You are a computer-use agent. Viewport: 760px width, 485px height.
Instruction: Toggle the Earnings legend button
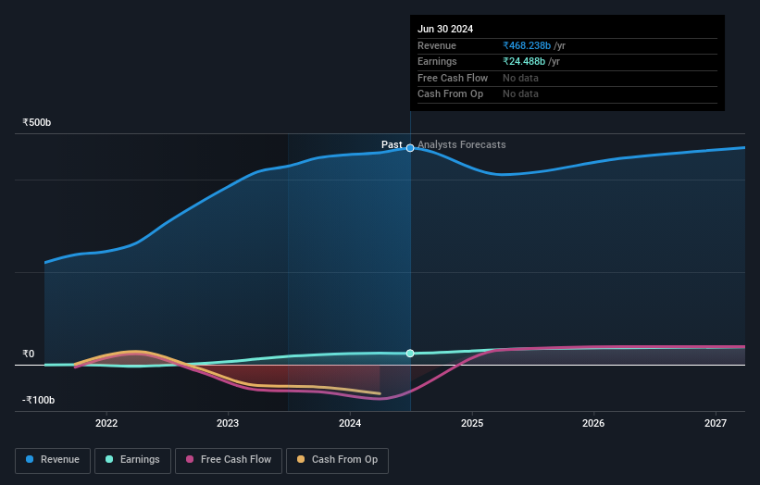click(x=132, y=460)
